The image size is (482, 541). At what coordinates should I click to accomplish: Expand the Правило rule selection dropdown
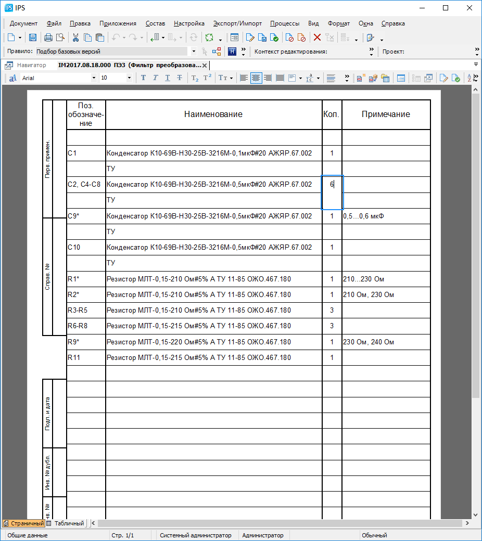tap(194, 51)
